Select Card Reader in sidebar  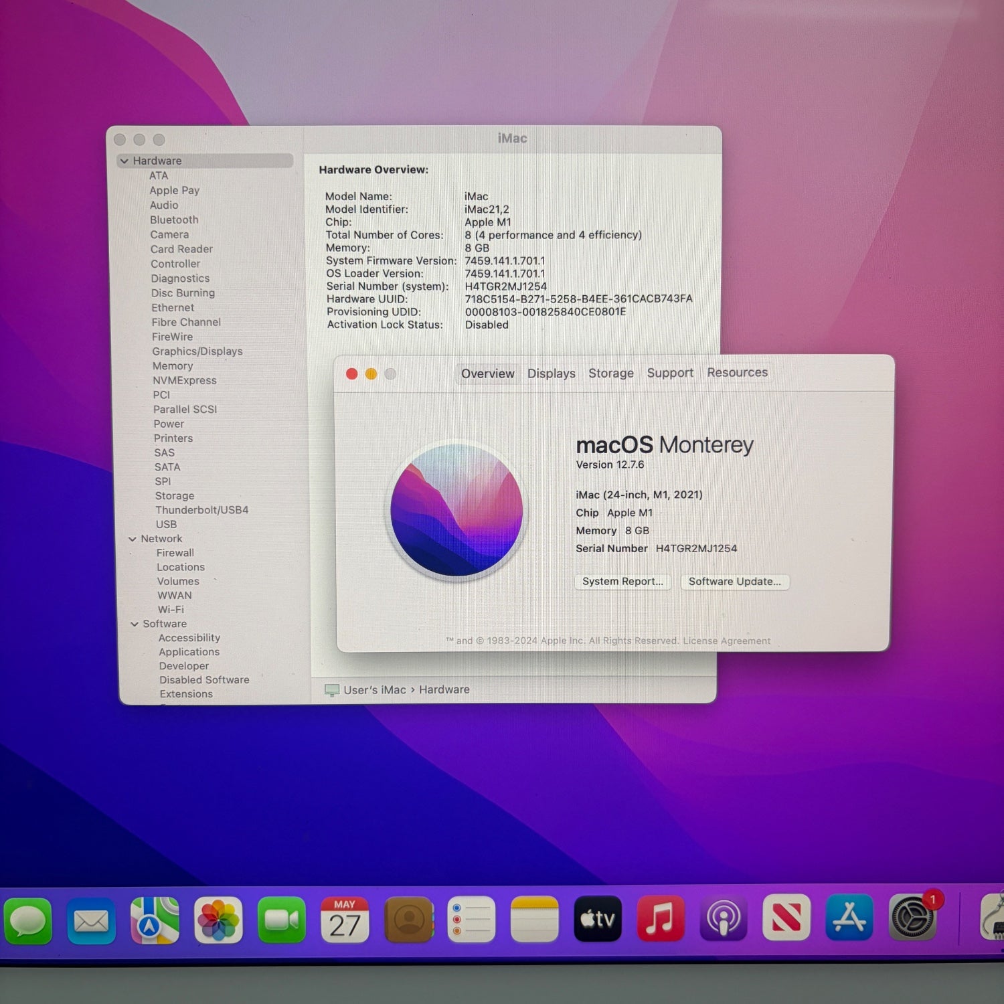pos(181,249)
